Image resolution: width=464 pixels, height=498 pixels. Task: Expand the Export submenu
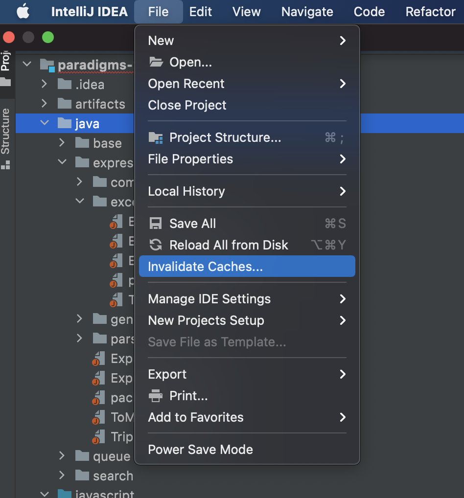pos(247,374)
